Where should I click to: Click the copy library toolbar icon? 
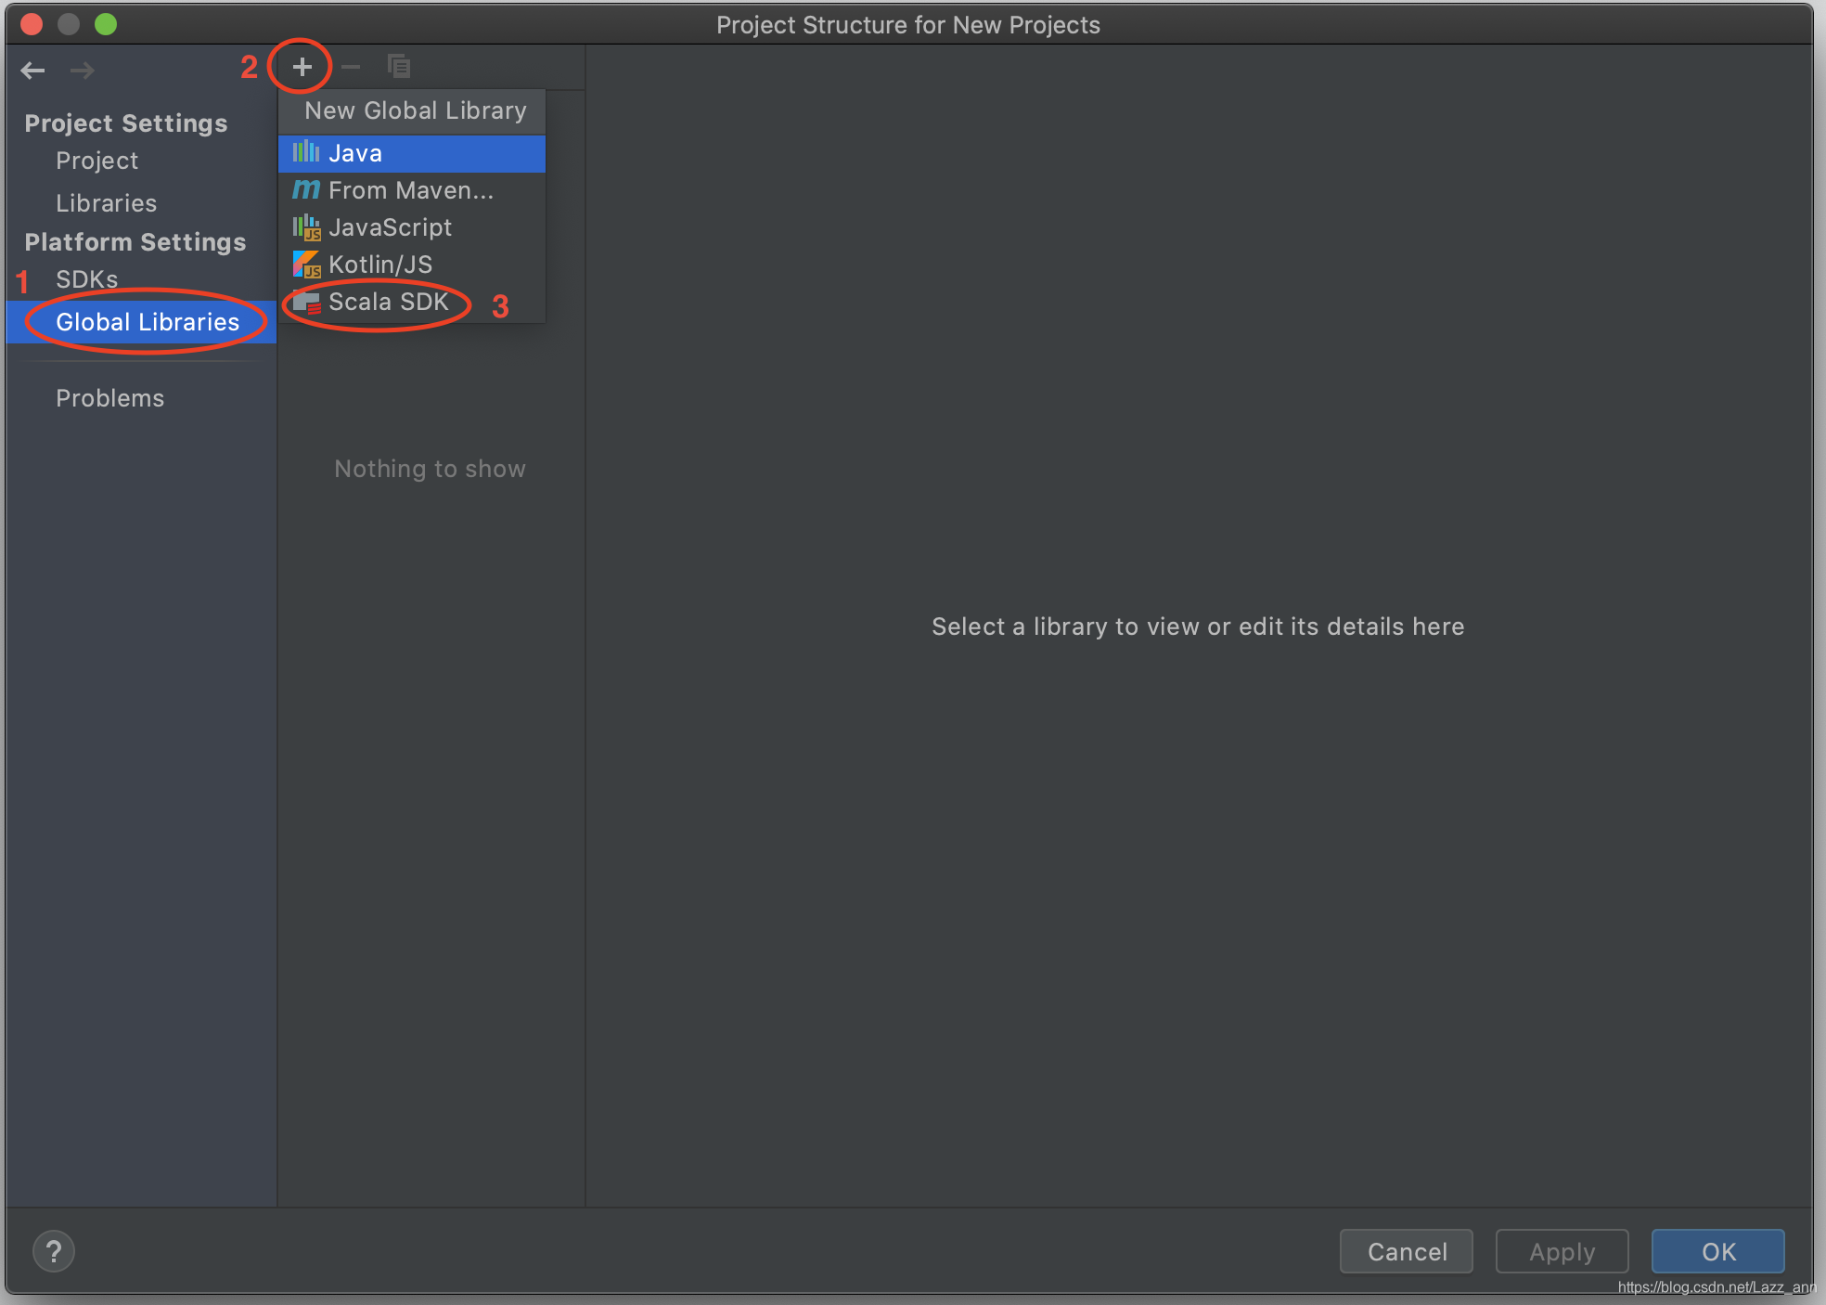pos(399,67)
